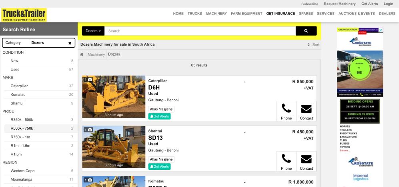Click the home icon in breadcrumb

pos(82,54)
